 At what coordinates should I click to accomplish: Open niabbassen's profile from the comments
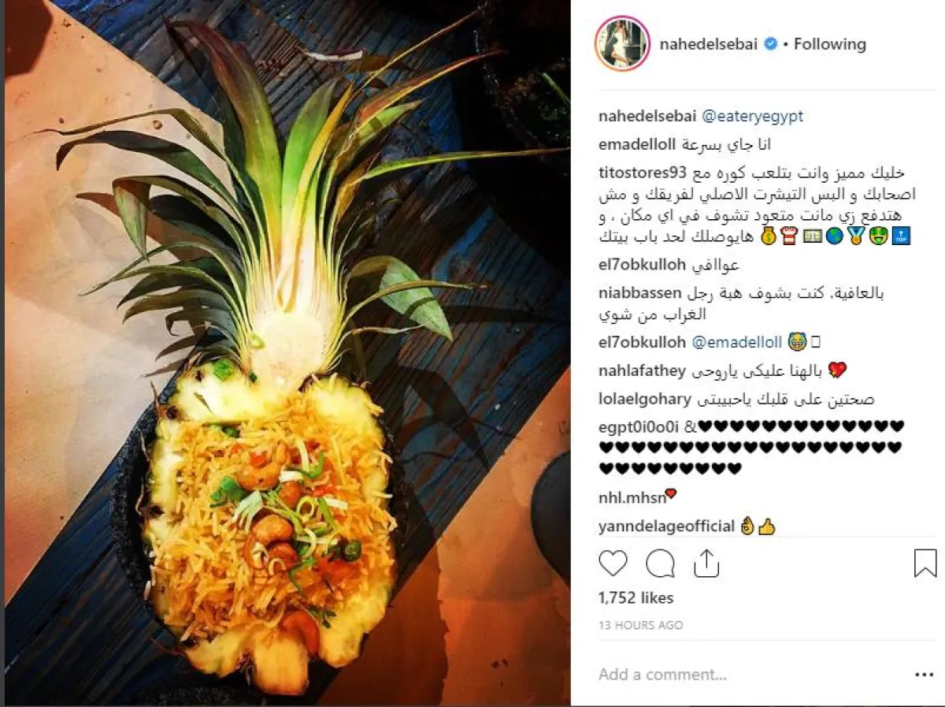(x=639, y=293)
